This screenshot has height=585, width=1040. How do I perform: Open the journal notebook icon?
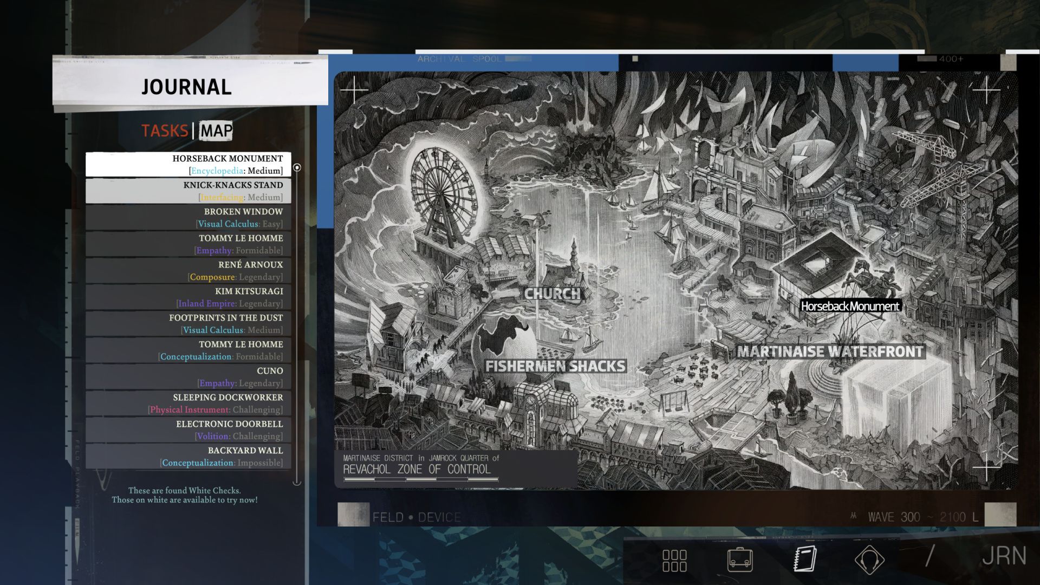click(805, 559)
